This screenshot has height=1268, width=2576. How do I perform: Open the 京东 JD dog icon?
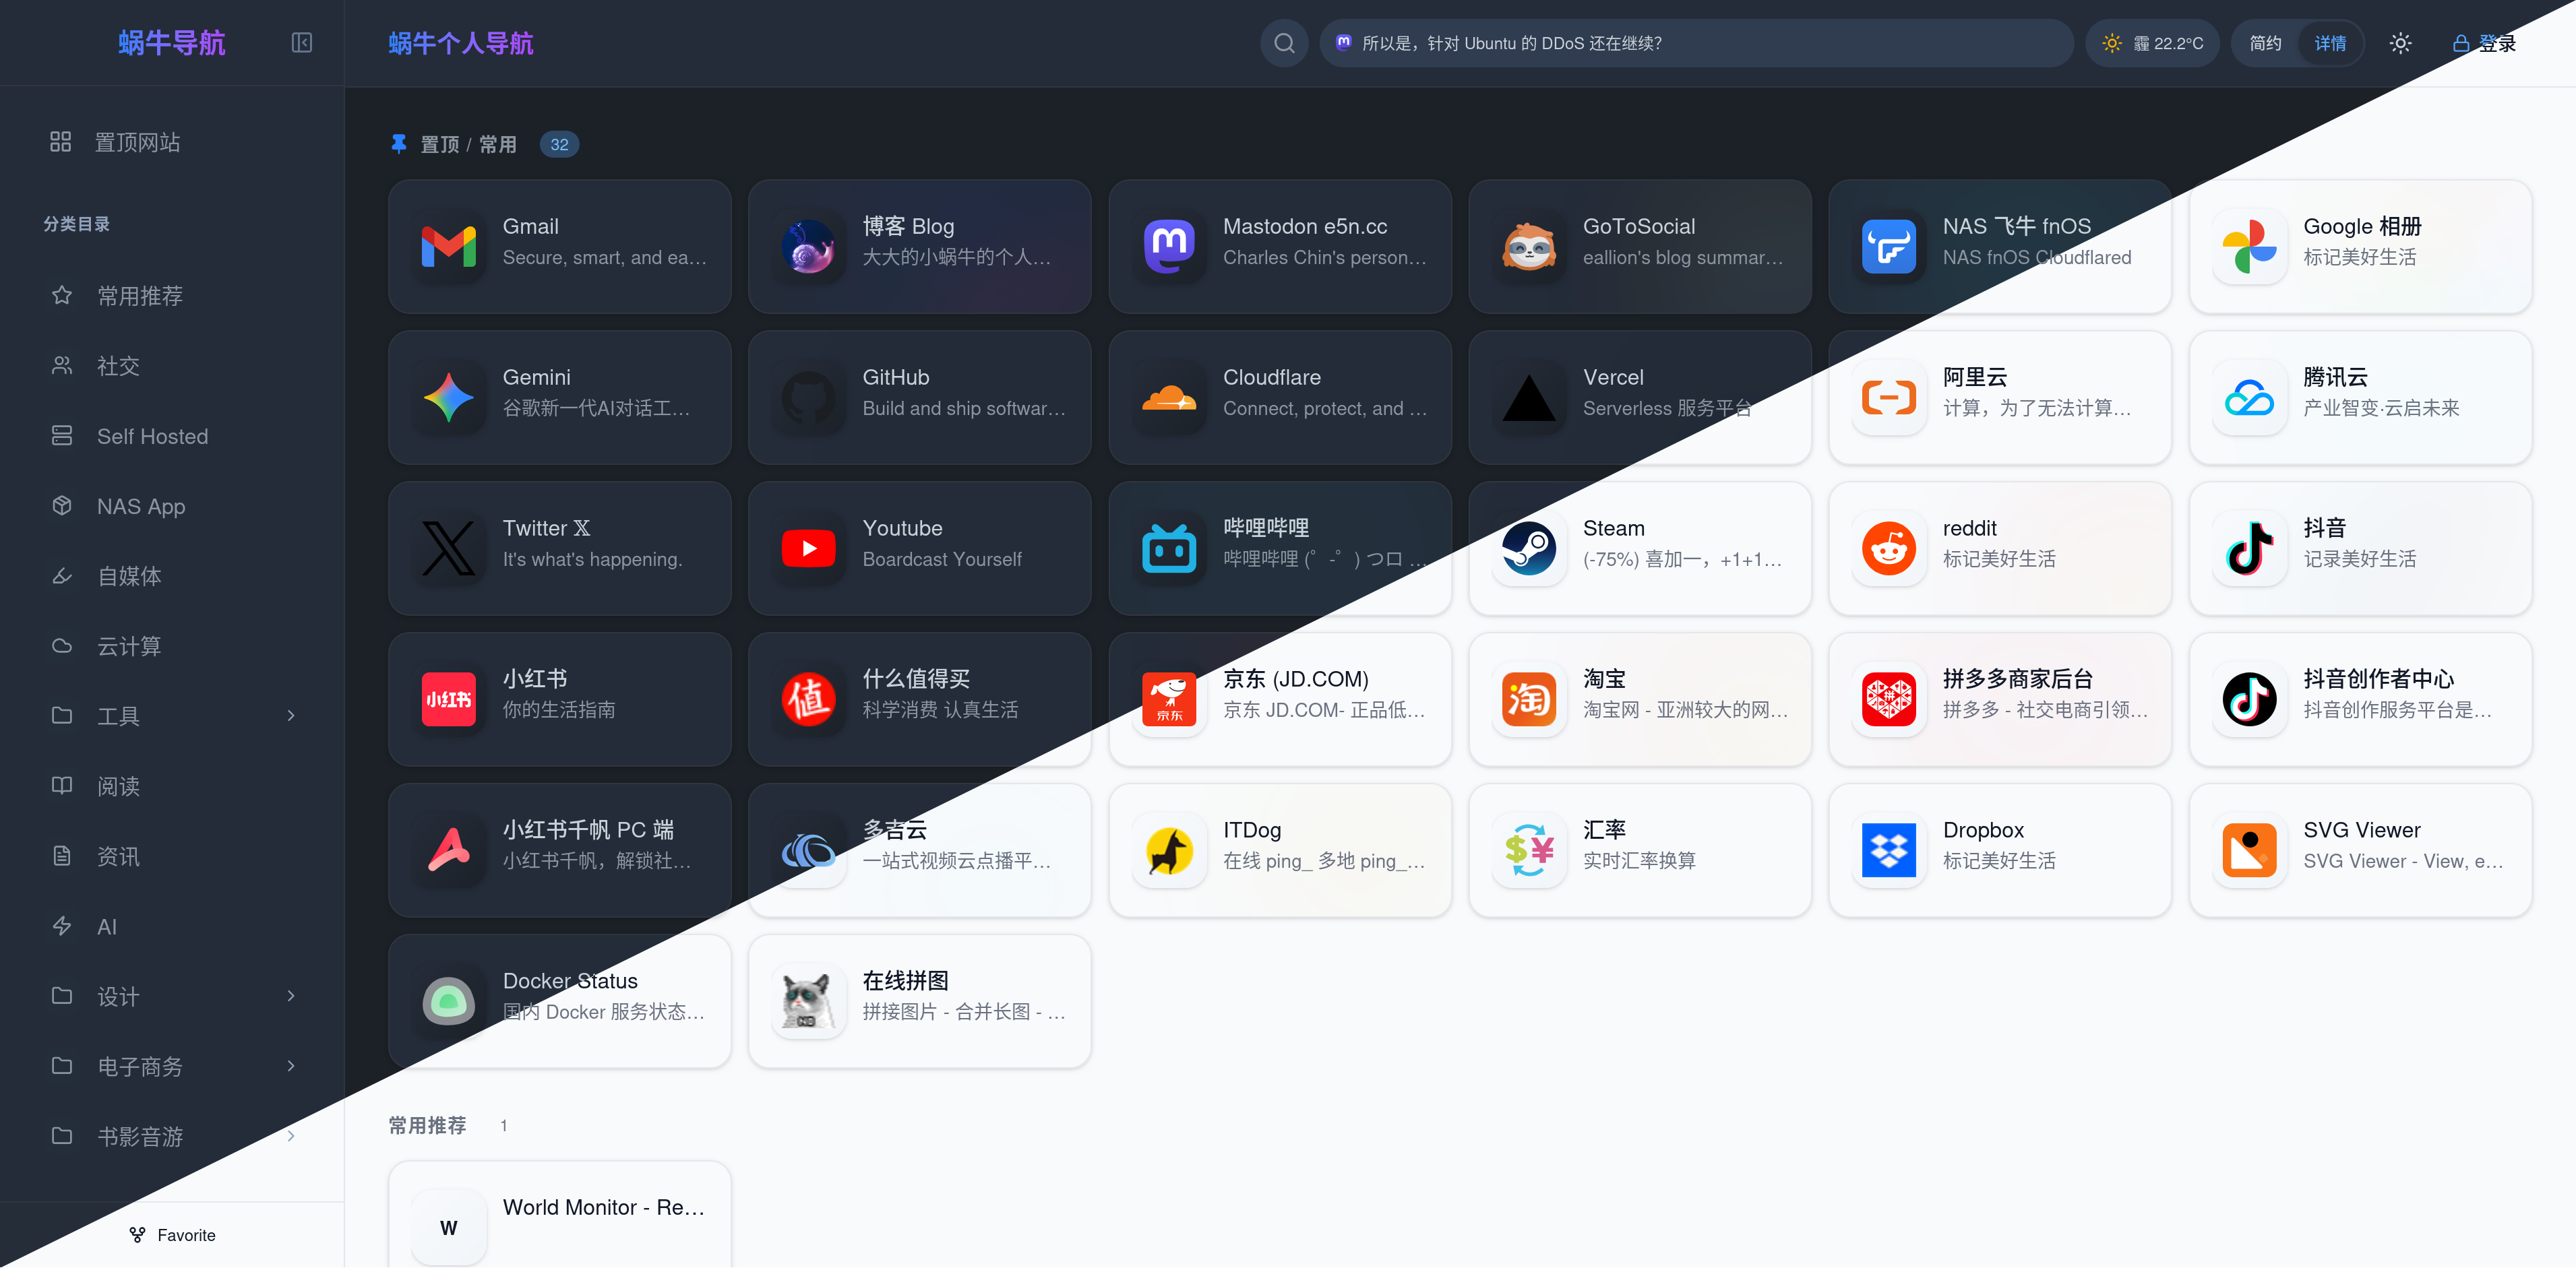tap(1169, 700)
